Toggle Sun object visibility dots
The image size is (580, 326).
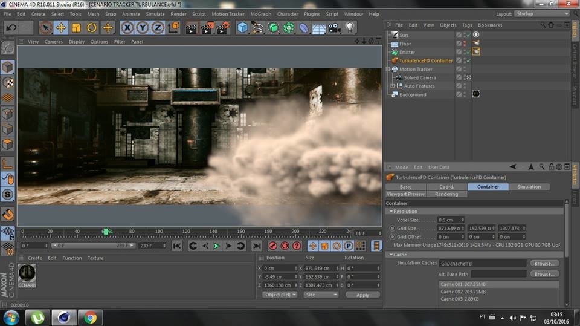[x=465, y=35]
